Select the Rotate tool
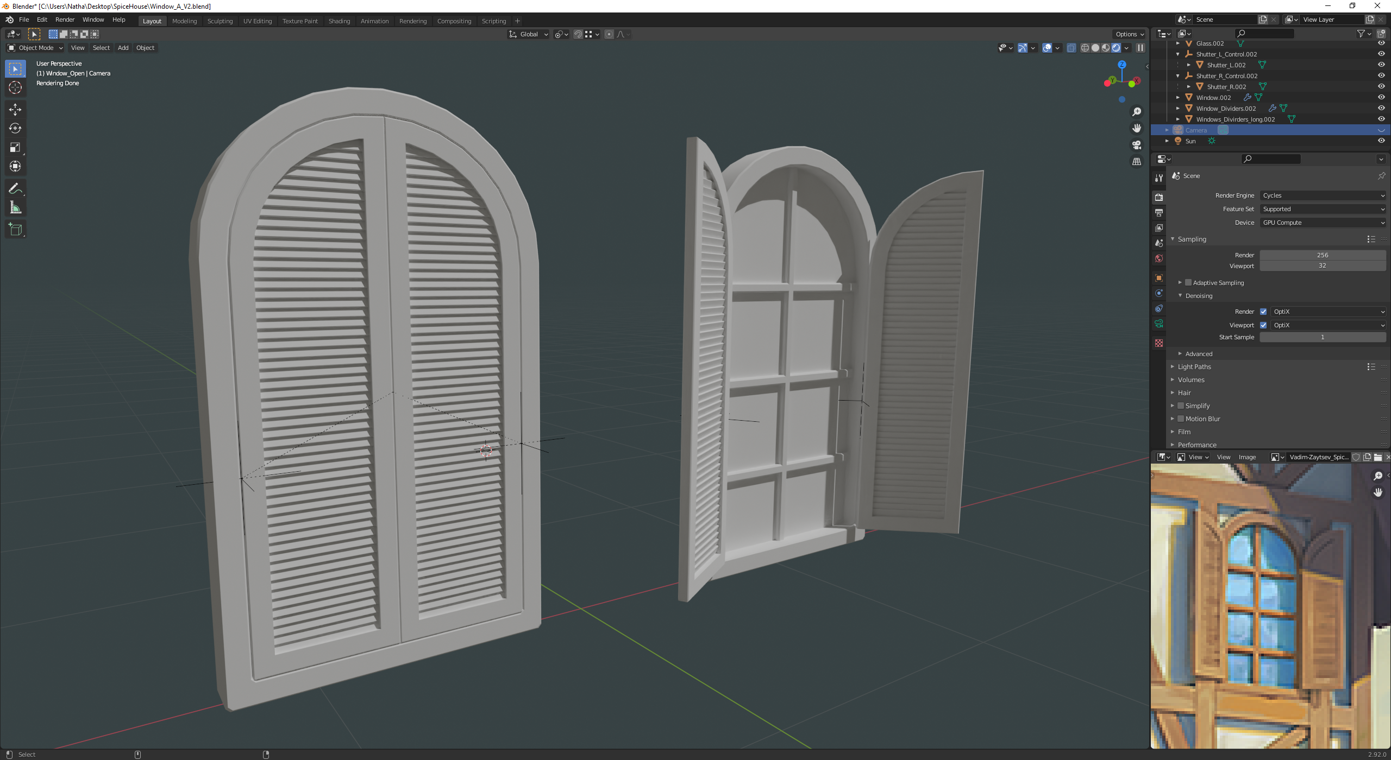The width and height of the screenshot is (1391, 760). 15,128
